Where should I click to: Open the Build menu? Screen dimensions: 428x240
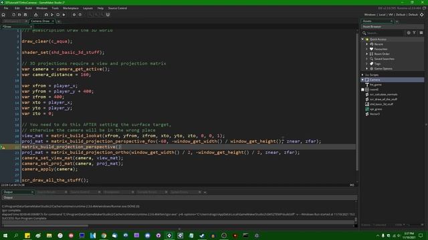[x=28, y=8]
